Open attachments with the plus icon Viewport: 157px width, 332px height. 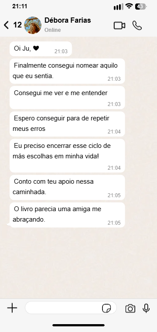click(12, 308)
